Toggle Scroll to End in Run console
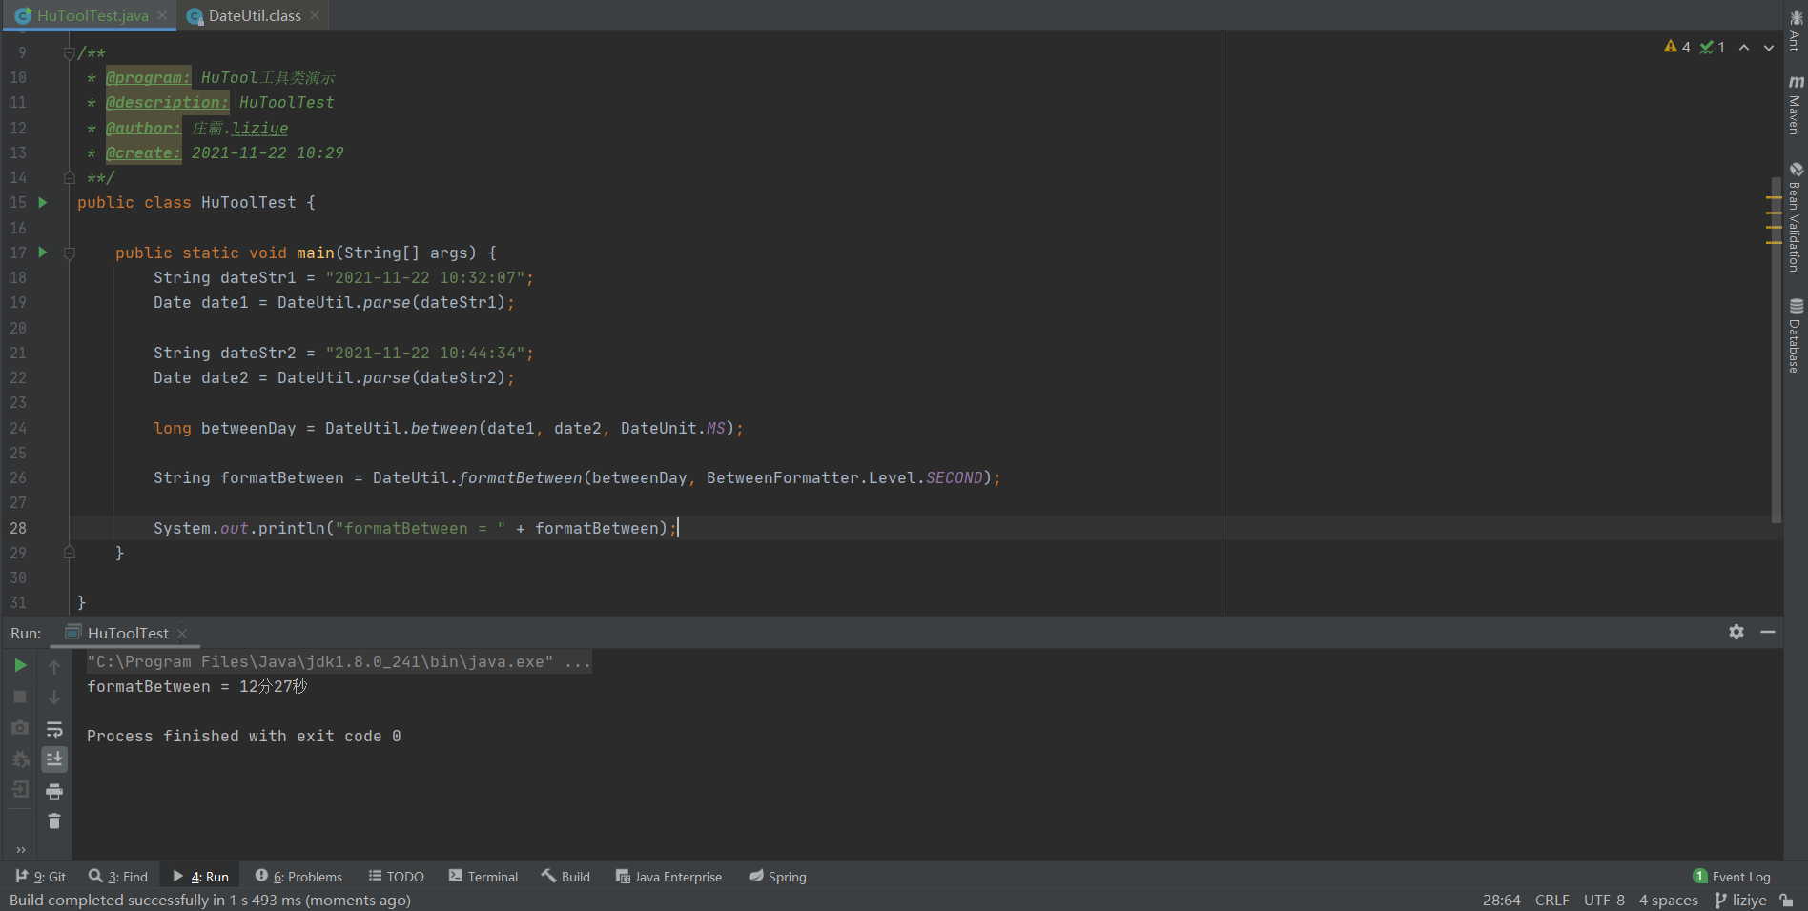1808x911 pixels. pyautogui.click(x=54, y=759)
